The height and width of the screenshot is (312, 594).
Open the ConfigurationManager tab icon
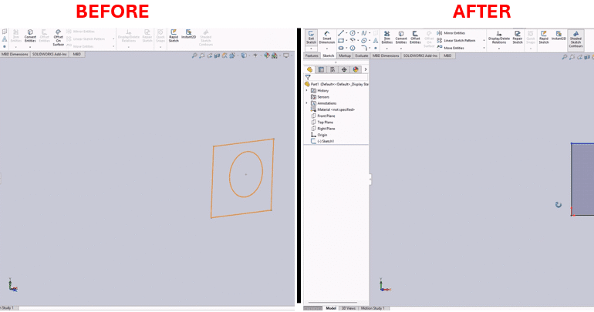[x=332, y=69]
